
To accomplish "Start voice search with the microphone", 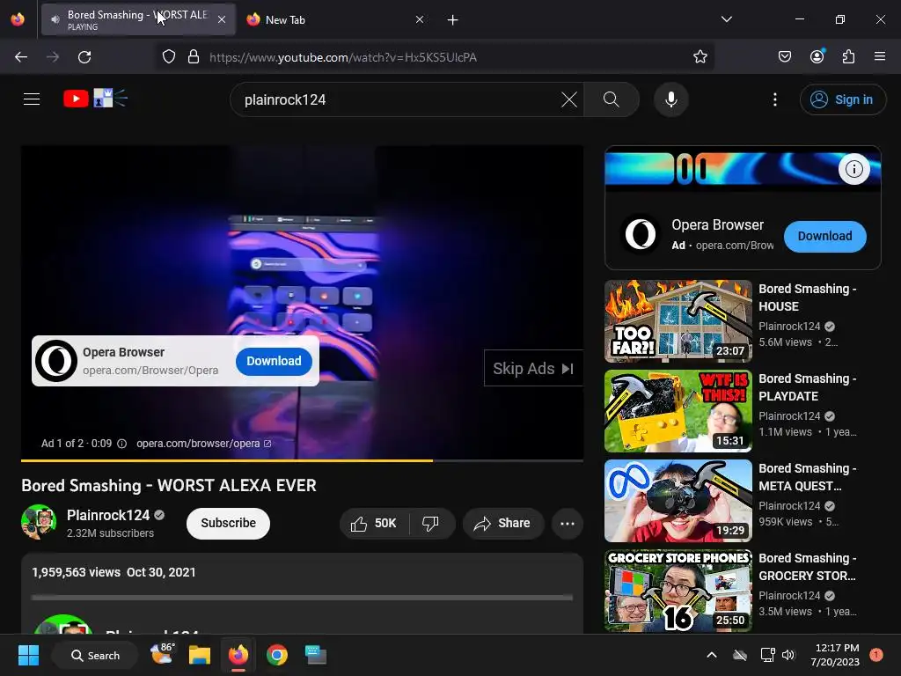I will (x=670, y=99).
